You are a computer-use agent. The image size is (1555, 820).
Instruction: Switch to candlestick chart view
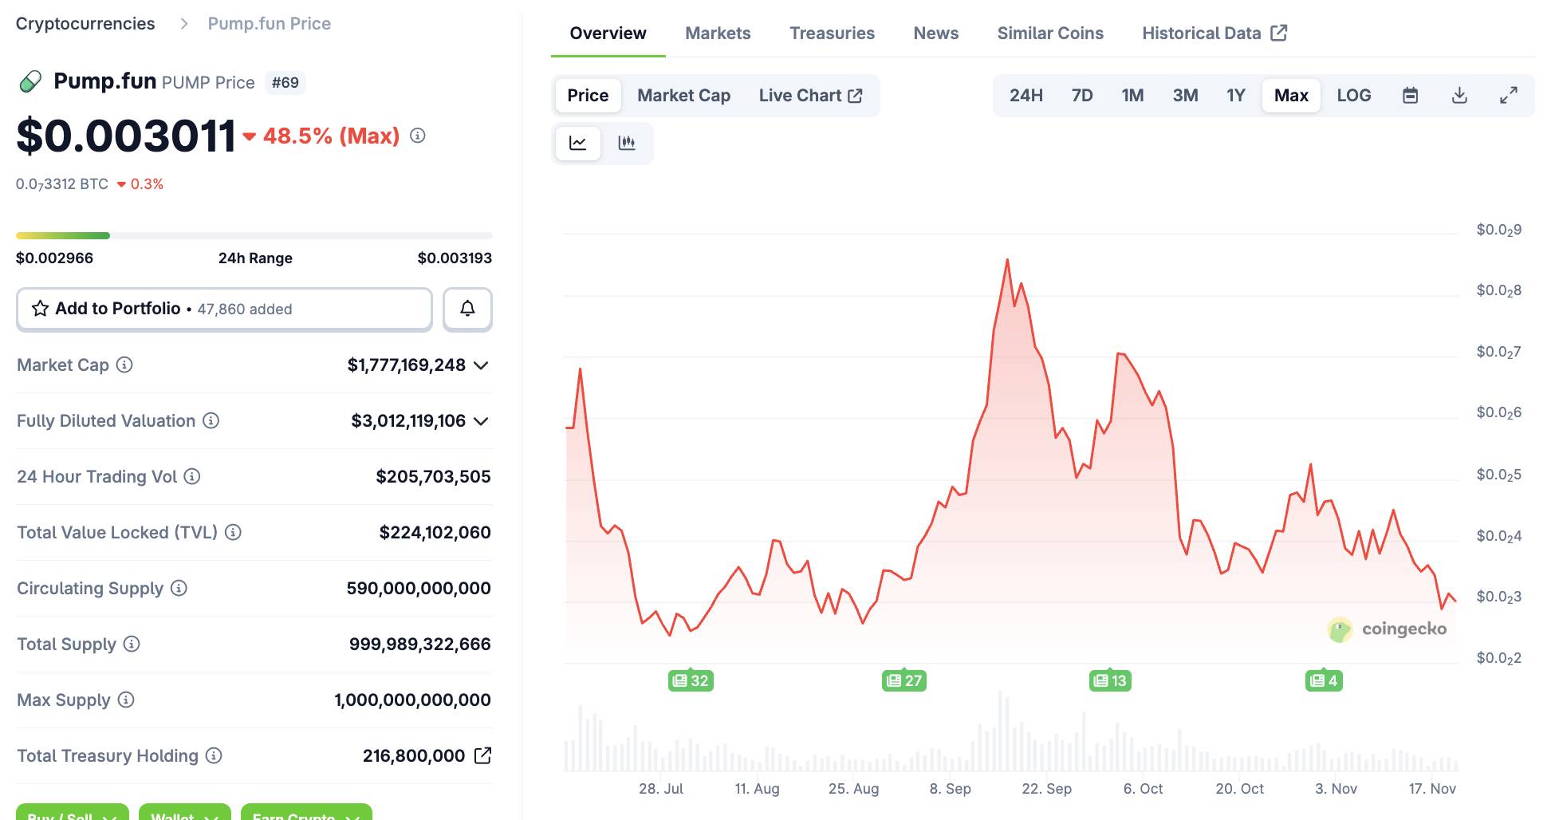627,143
